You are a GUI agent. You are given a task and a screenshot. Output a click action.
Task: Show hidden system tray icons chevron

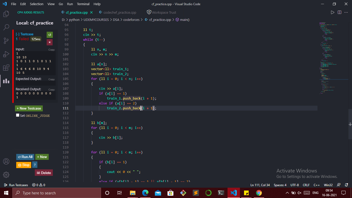[x=287, y=193]
